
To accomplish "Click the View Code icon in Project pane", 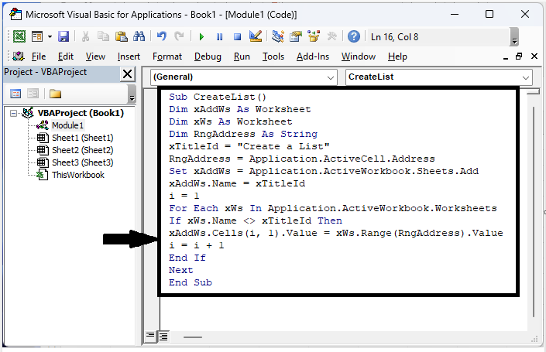I will coord(15,94).
